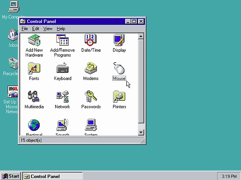Image resolution: width=241 pixels, height=180 pixels.
Task: Click the Network icon
Action: click(62, 97)
